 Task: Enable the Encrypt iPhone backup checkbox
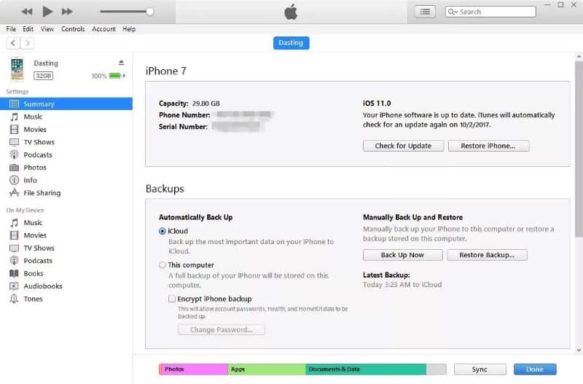point(172,299)
